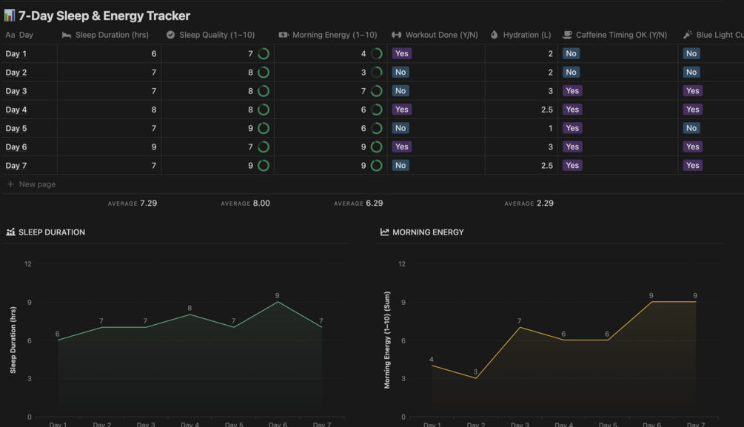Viewport: 744px width, 427px height.
Task: Select Day 4 Workout Done Yes tag
Action: click(x=402, y=110)
